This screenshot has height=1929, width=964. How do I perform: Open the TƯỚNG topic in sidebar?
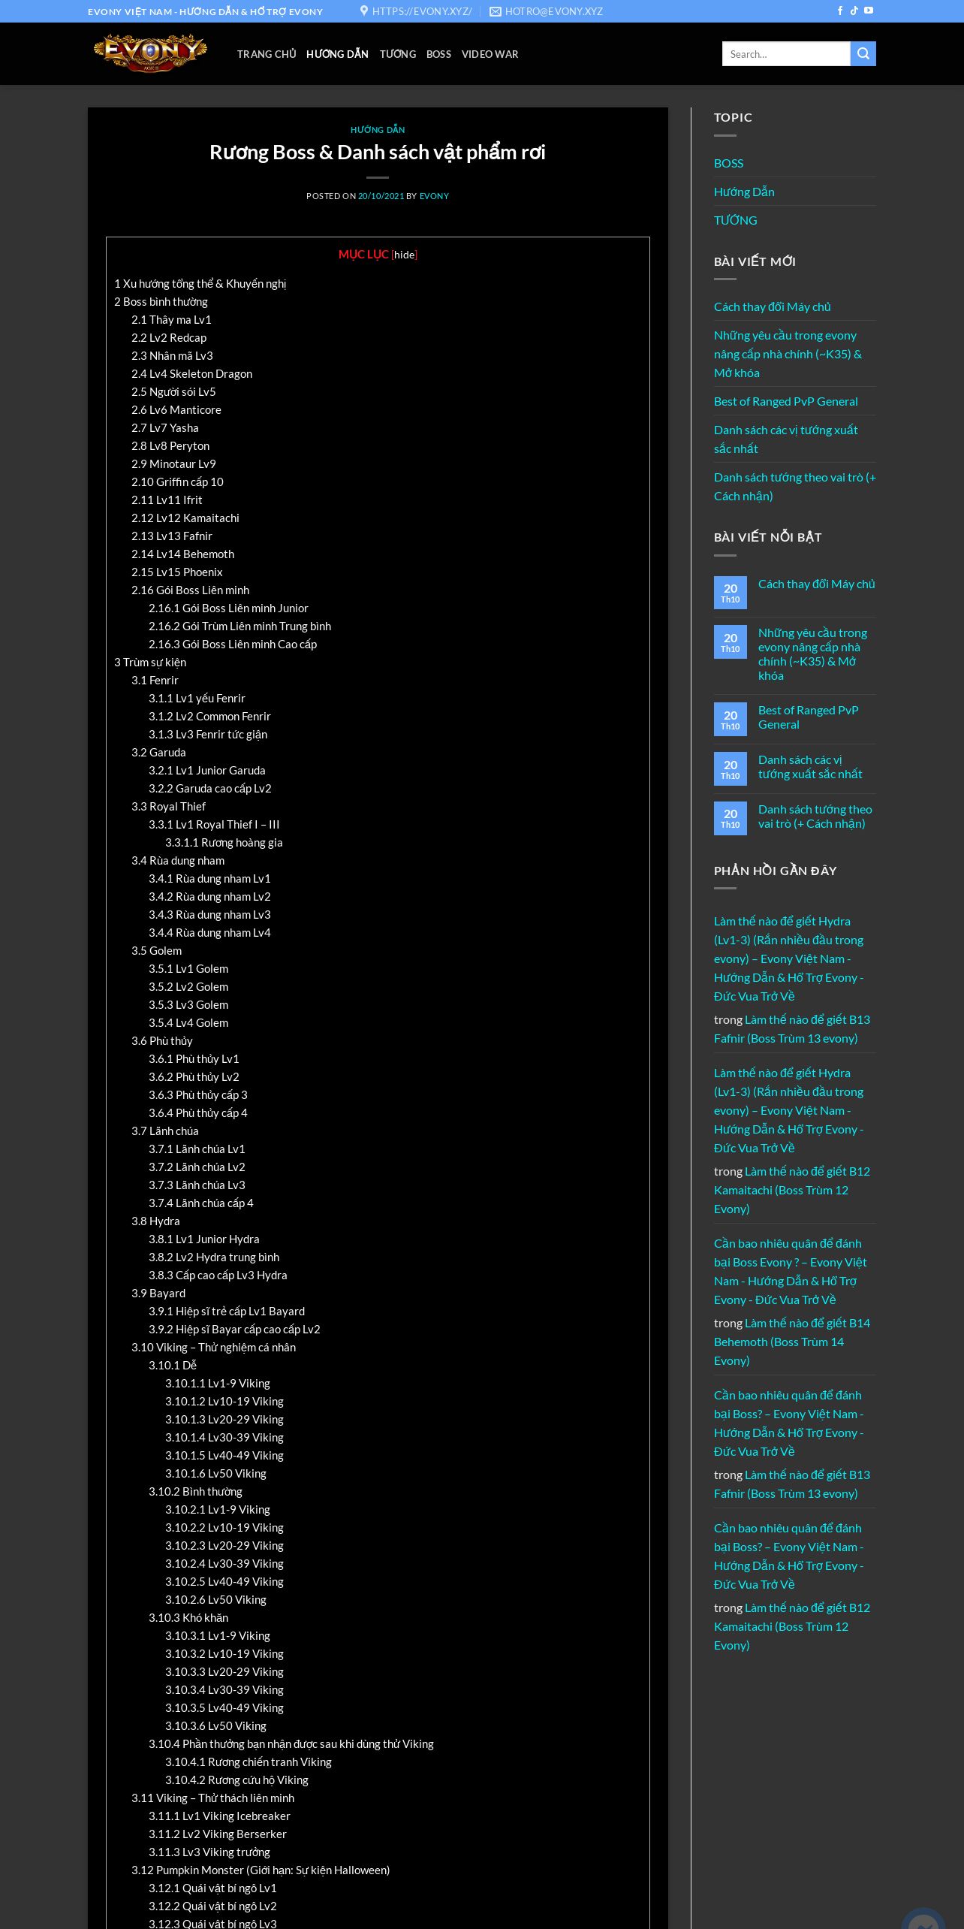point(735,220)
